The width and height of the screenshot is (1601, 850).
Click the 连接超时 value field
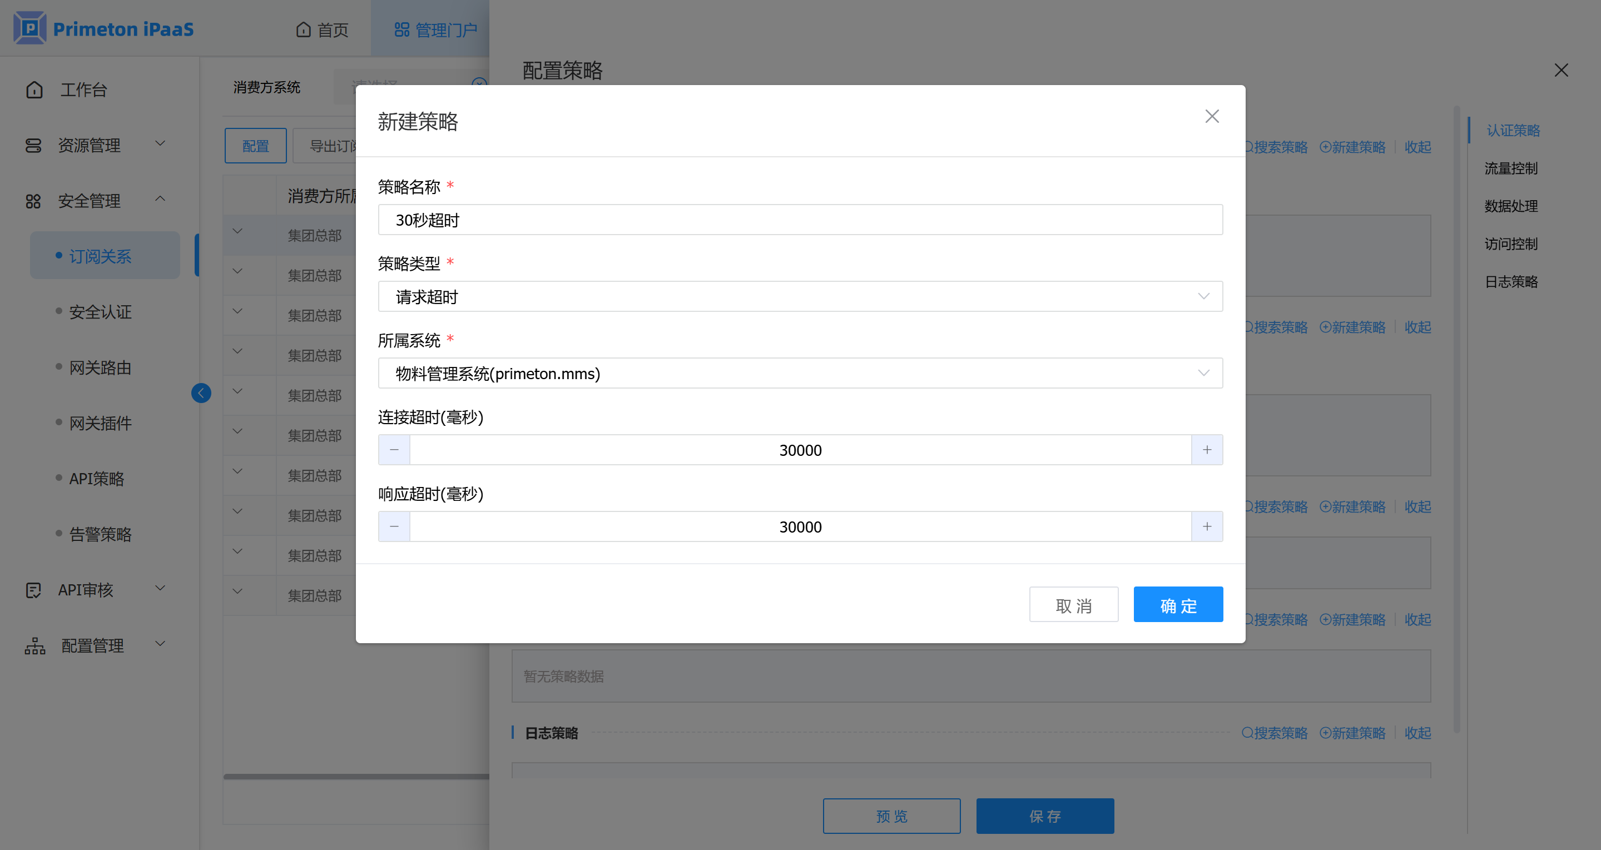pos(800,450)
